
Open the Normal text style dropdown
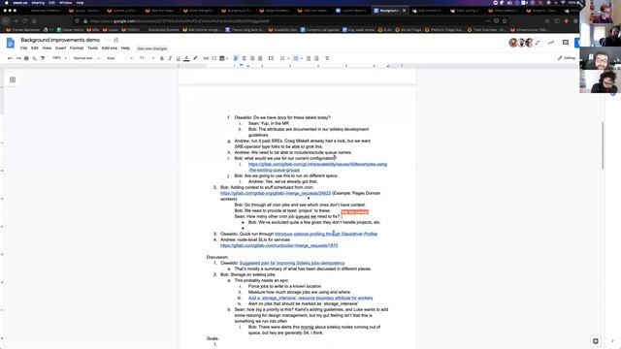pyautogui.click(x=86, y=58)
